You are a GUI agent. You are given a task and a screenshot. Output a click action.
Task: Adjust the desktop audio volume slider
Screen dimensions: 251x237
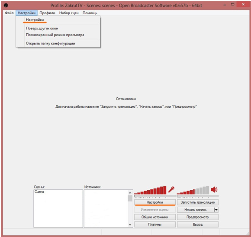[x=198, y=196]
